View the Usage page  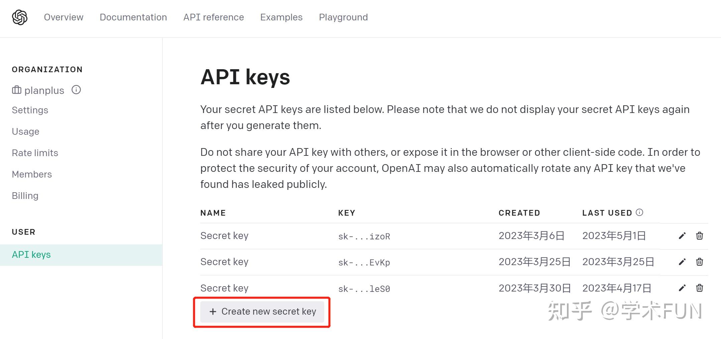25,131
